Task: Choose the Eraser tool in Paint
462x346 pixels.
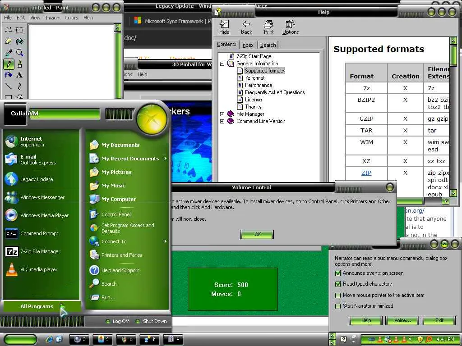Action: (x=8, y=41)
